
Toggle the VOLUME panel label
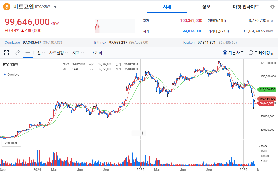click(11, 143)
